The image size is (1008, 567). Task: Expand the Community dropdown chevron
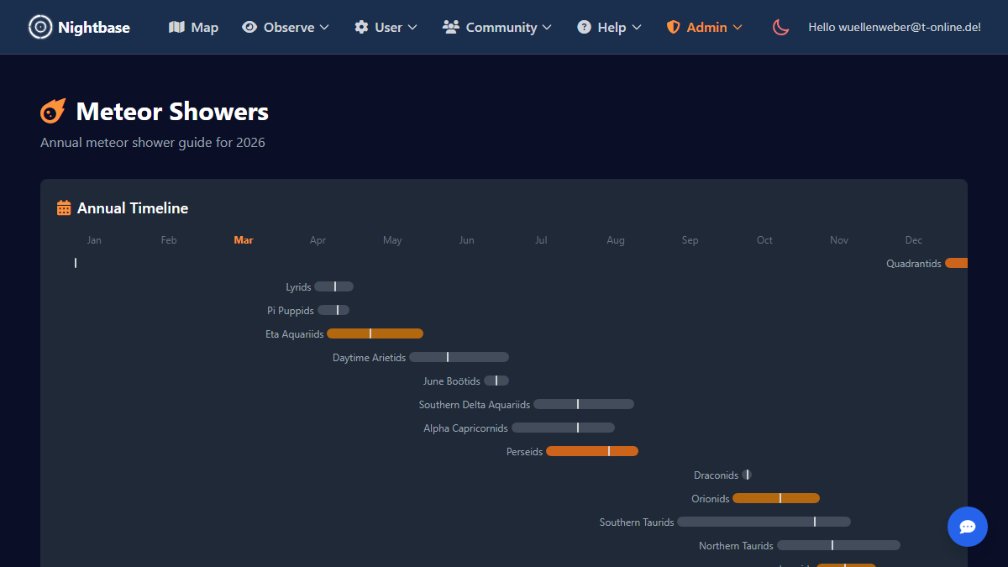tap(547, 28)
